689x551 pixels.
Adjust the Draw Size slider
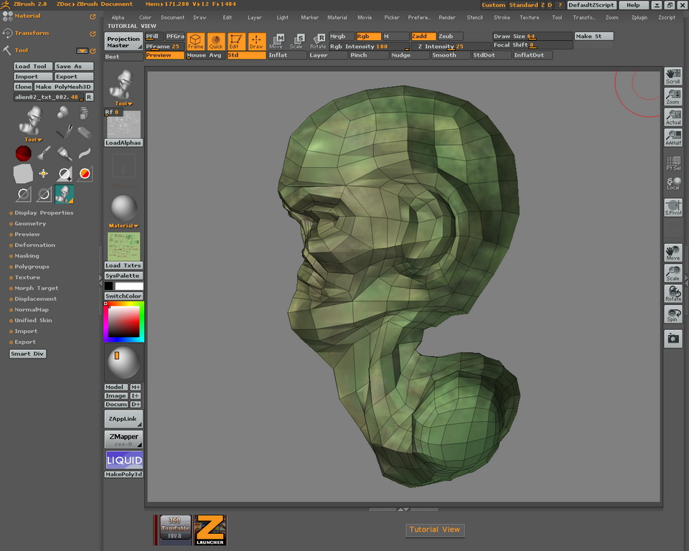(532, 37)
